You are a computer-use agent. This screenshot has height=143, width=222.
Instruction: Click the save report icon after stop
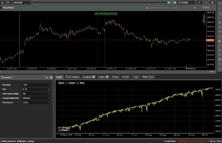pos(212,3)
